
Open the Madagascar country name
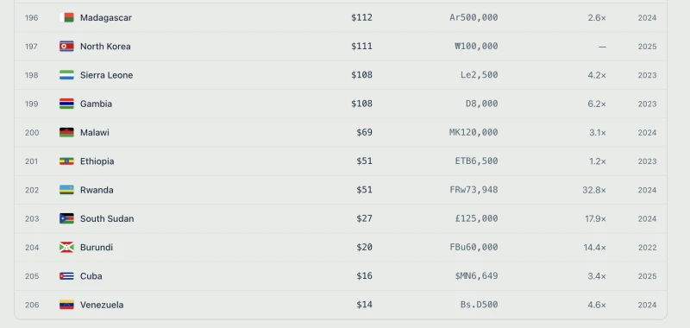pos(105,17)
